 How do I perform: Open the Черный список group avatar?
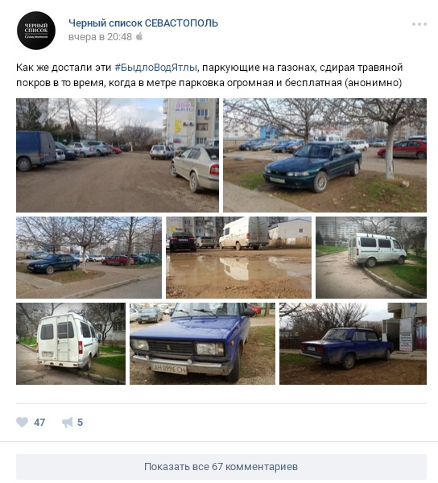(36, 31)
